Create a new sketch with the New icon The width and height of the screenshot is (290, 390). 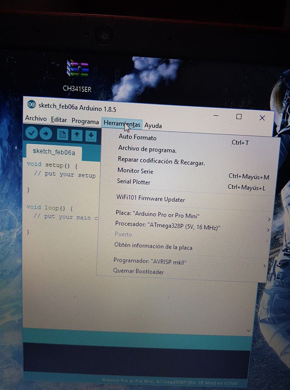coord(63,135)
